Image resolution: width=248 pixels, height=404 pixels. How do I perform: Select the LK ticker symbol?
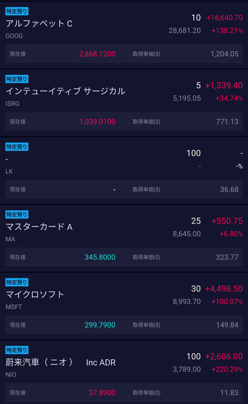click(10, 172)
